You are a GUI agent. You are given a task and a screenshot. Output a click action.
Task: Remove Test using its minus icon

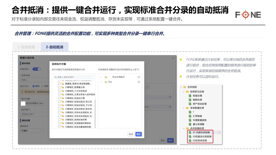139,82
